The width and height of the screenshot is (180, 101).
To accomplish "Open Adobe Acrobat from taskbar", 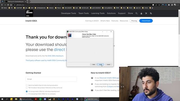I will click(x=36, y=99).
